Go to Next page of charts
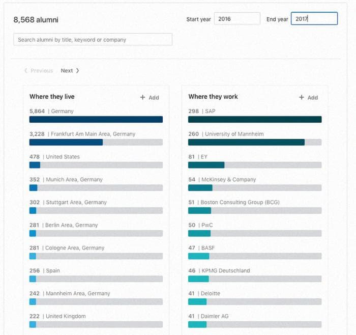 70,71
